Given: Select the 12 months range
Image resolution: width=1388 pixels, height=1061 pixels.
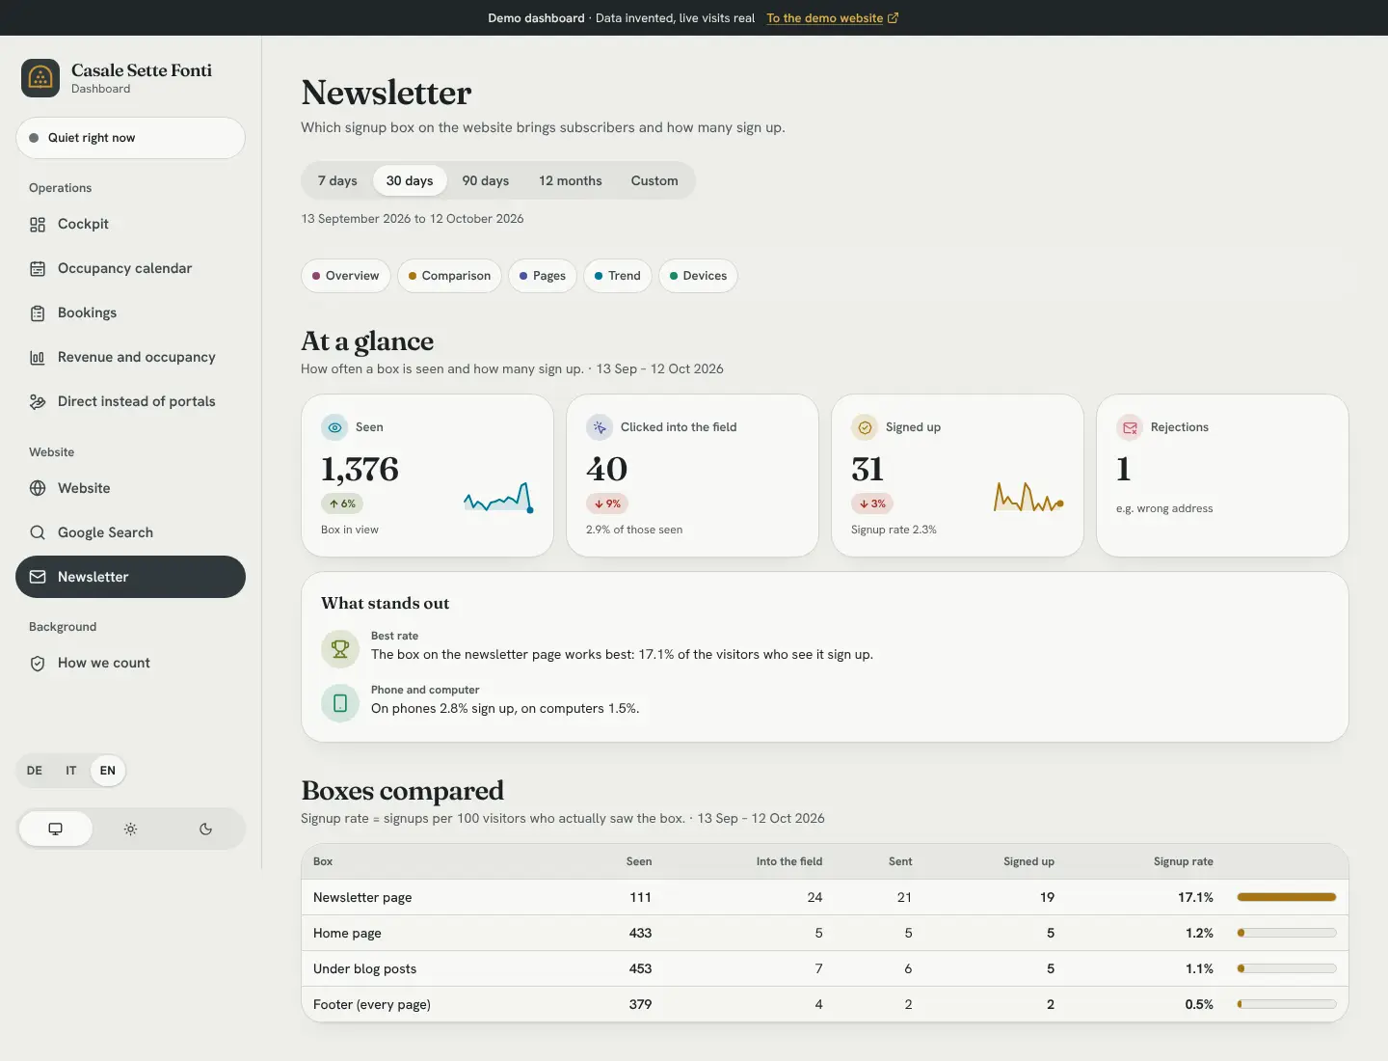Looking at the screenshot, I should click(571, 180).
